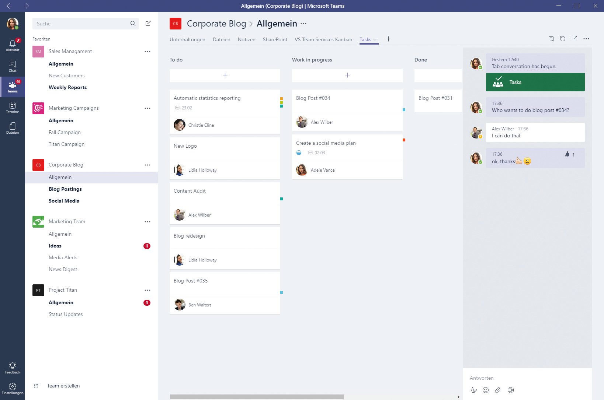
Task: Open the Marketing Campaigns team options ellipsis
Action: [x=147, y=108]
